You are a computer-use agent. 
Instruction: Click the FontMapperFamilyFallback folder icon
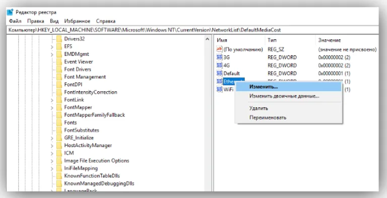point(59,115)
